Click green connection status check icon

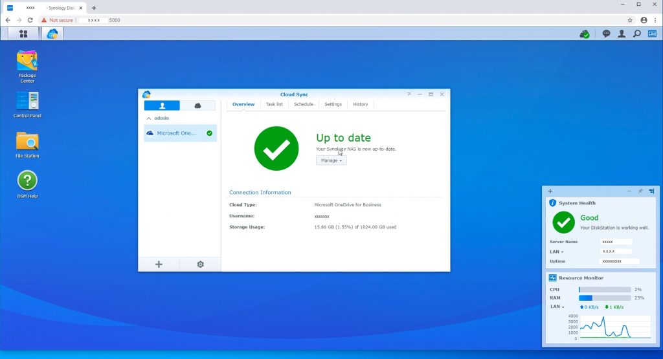[209, 133]
